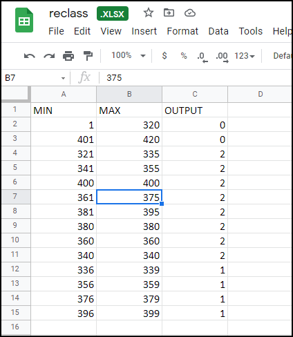Click the .XLSX file type badge
This screenshot has width=293, height=337.
pyautogui.click(x=113, y=14)
